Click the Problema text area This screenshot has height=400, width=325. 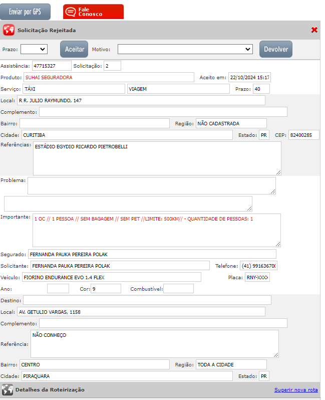pos(151,185)
